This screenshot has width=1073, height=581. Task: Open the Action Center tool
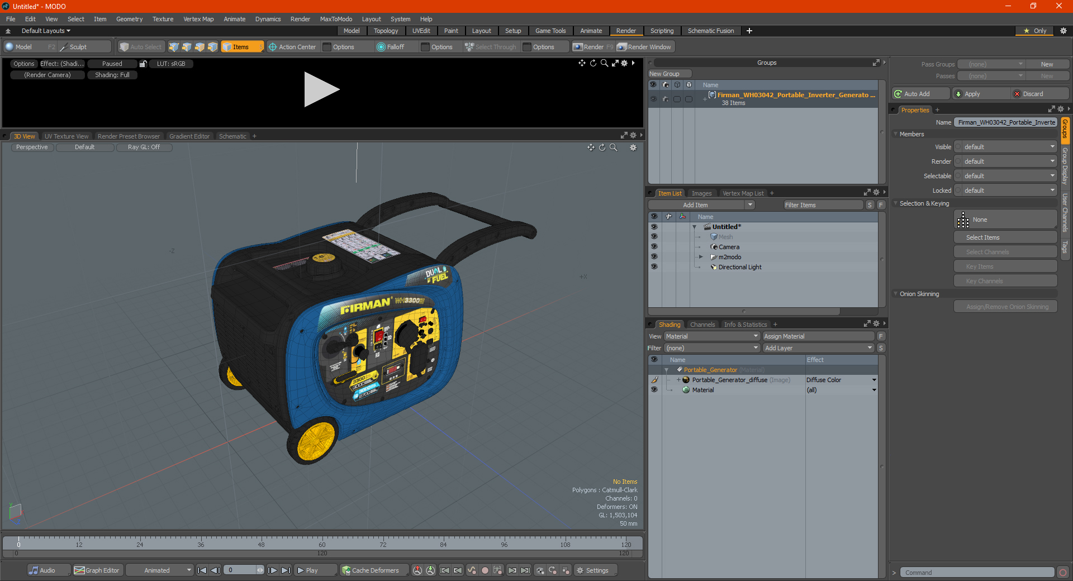292,47
